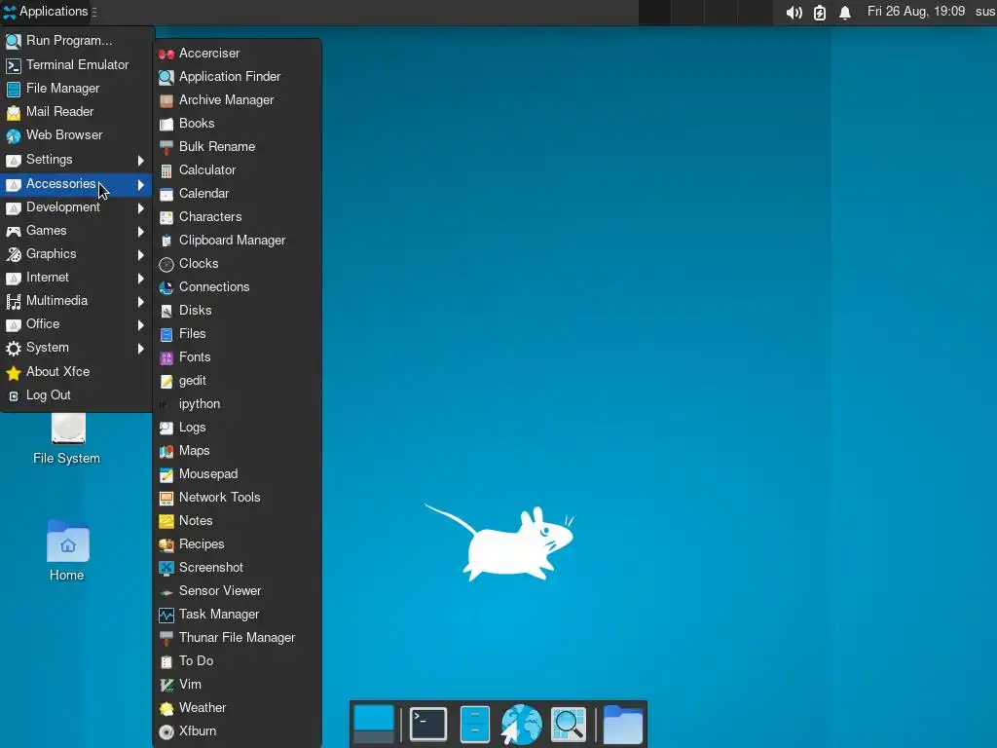997x748 pixels.
Task: Launch web browser globe from the dock
Action: [522, 724]
